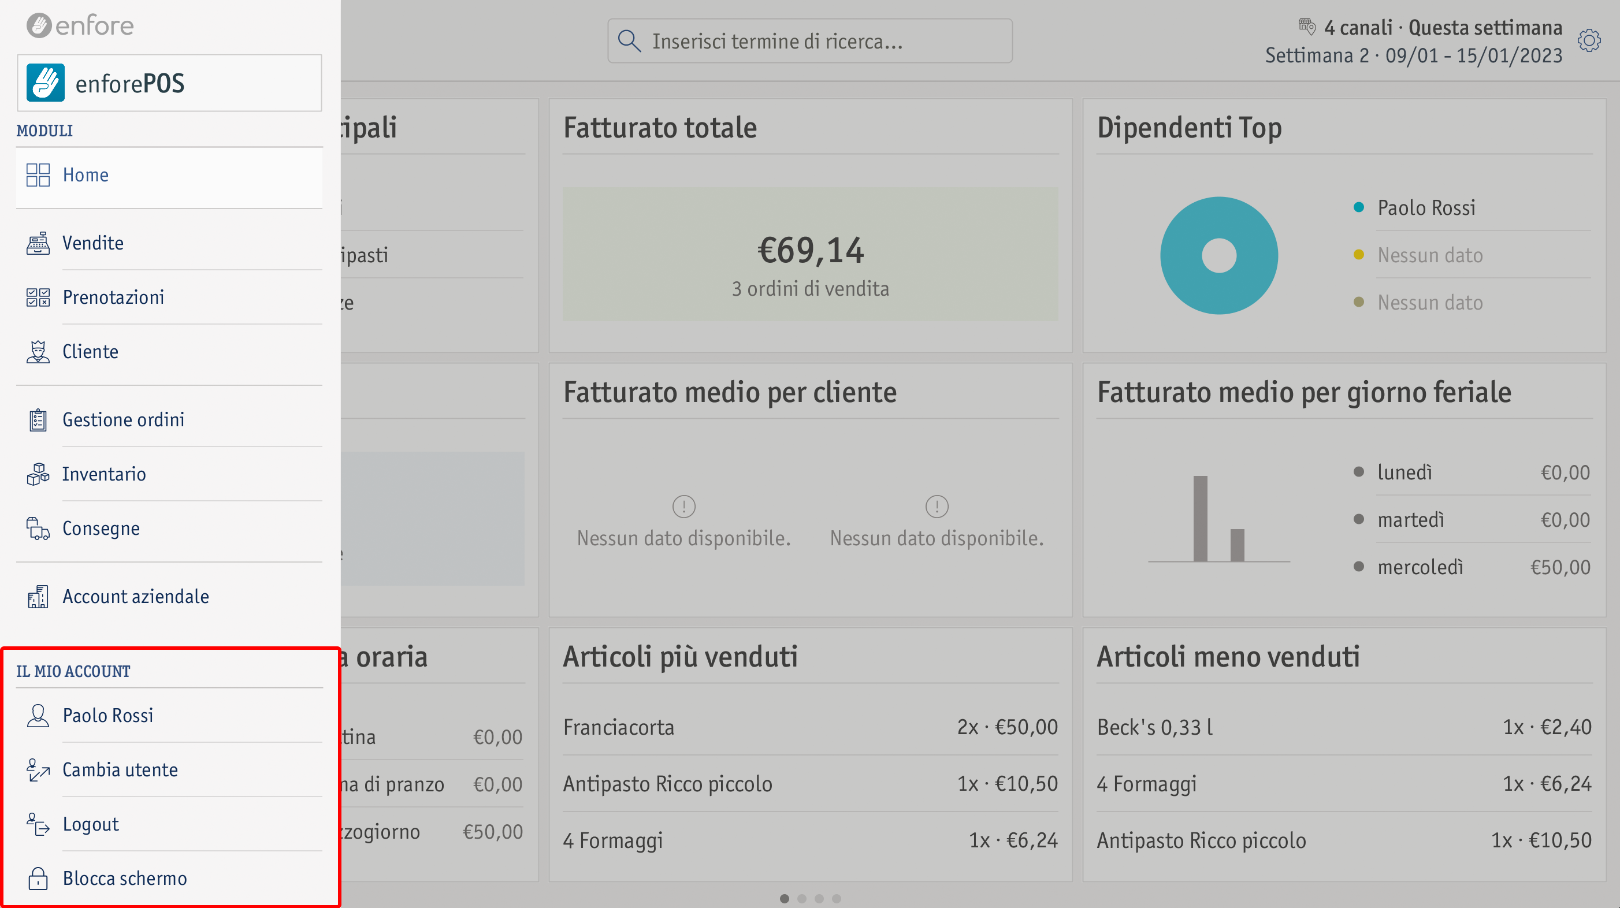Select Logout
Screen dimensions: 1620x908
pos(169,824)
